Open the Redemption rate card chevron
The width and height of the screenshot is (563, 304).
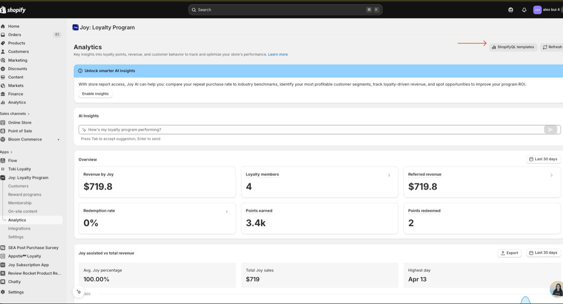tap(227, 212)
